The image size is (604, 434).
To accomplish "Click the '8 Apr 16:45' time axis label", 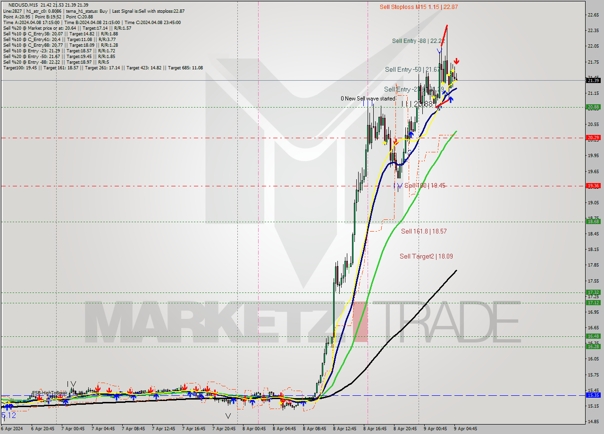I will point(376,429).
